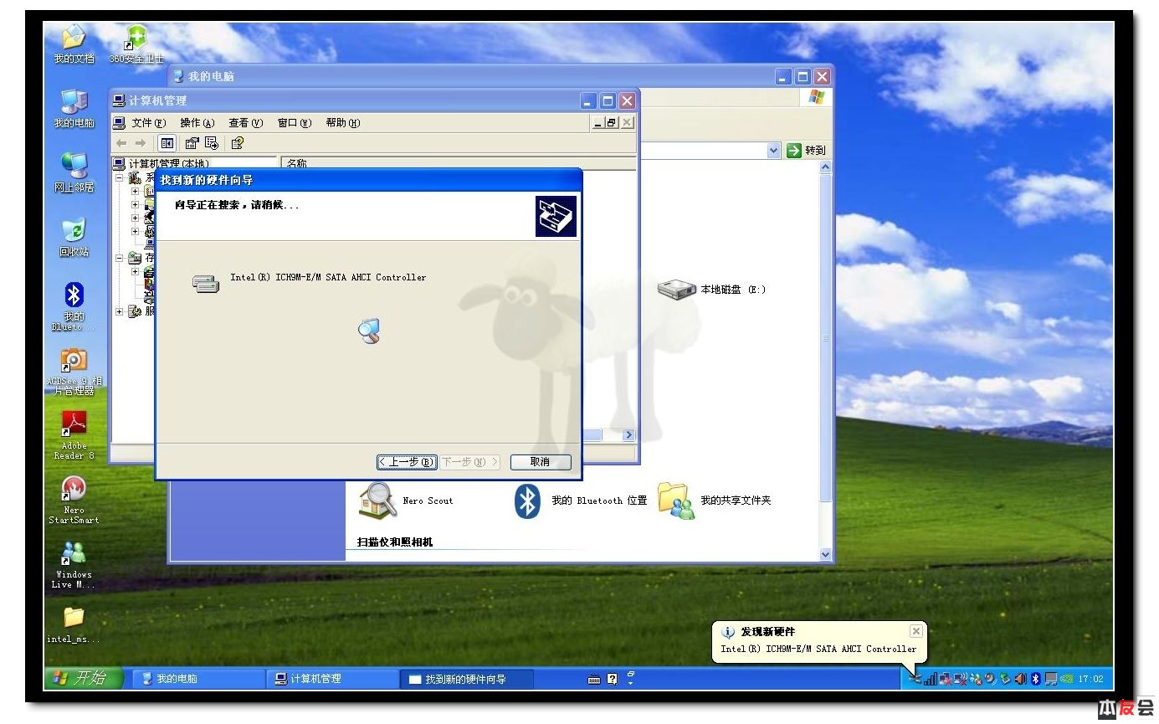Screen dimensions: 1159x724
Task: Open 操作(A) menu in 计算机管理
Action: [x=197, y=123]
